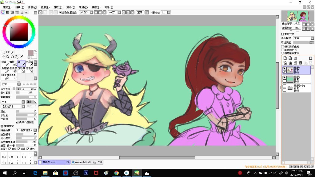This screenshot has height=177, width=315.
Task: Hide layer 圖層4 with its eye icon
Action: point(284,68)
